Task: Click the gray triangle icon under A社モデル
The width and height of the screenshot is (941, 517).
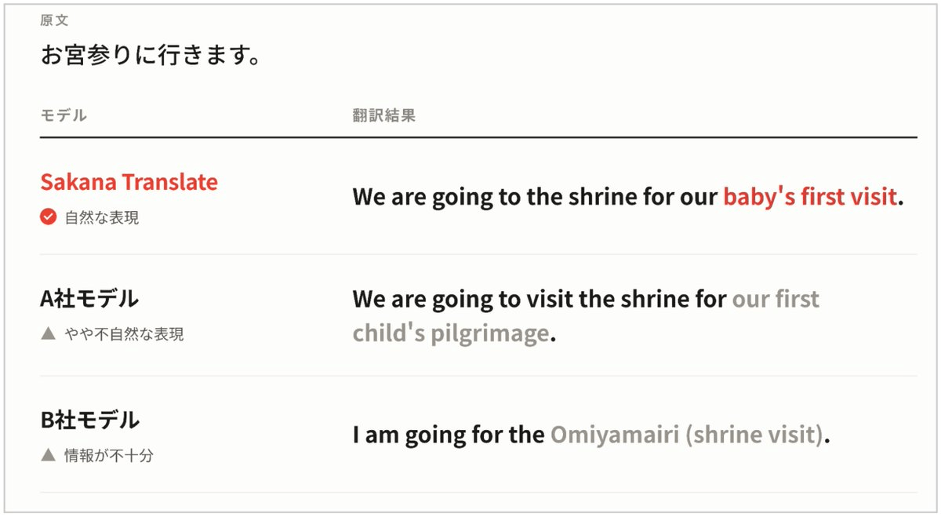Action: pyautogui.click(x=48, y=334)
